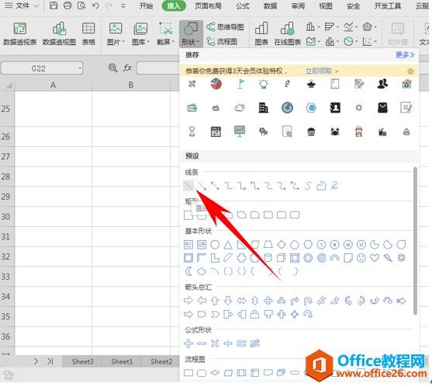432x387 pixels.
Task: Select the oval shape in 基本形状
Action: tap(215, 245)
